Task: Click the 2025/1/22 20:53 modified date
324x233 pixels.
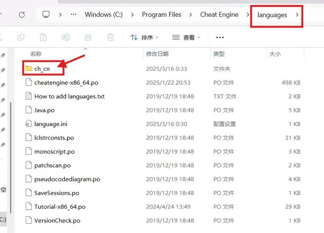Action: [168, 82]
